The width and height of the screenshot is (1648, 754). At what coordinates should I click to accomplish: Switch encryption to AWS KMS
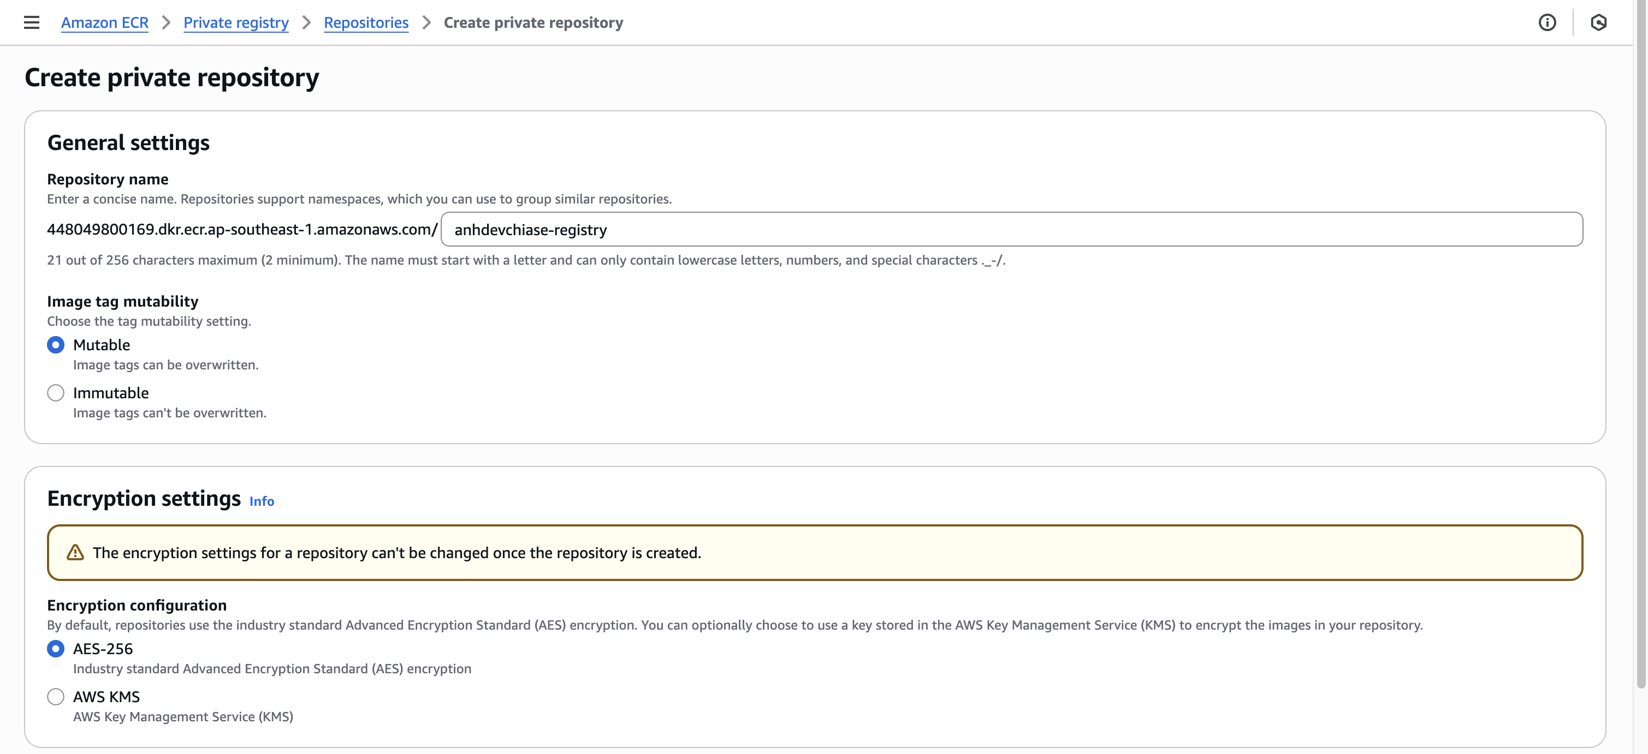pos(56,697)
